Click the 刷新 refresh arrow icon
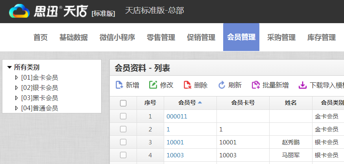 222,85
